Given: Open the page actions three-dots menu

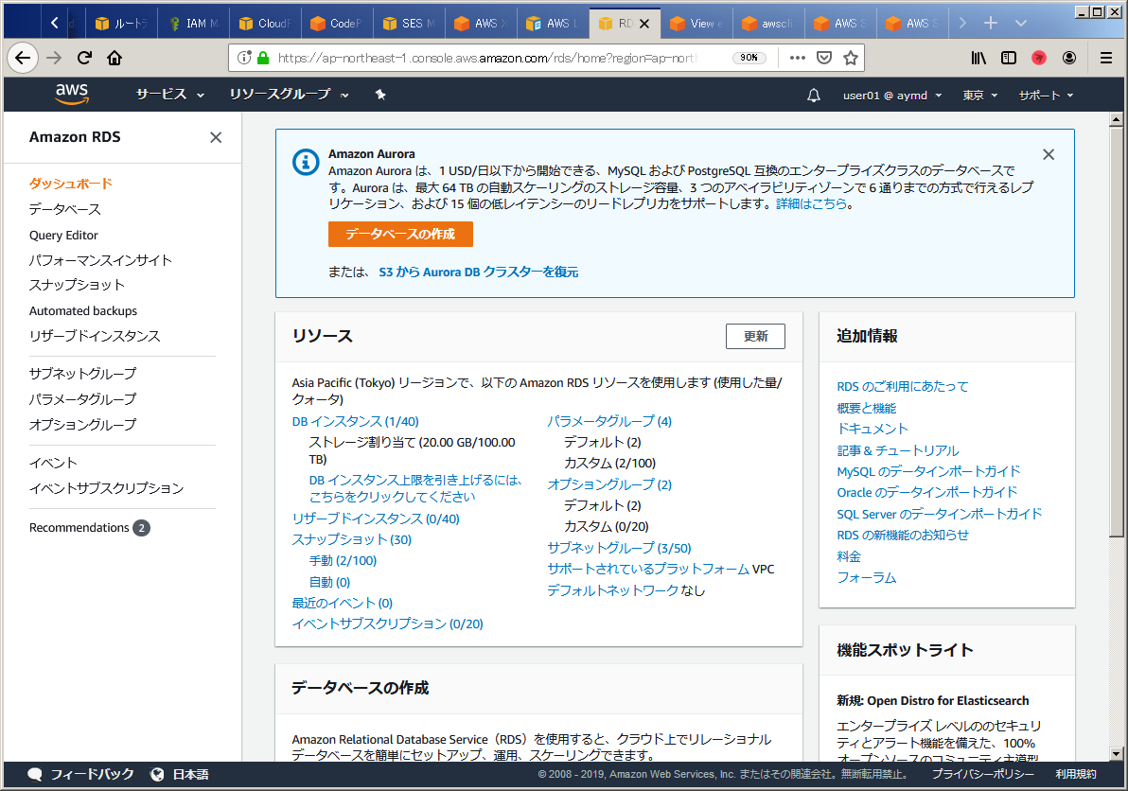Looking at the screenshot, I should [x=797, y=58].
